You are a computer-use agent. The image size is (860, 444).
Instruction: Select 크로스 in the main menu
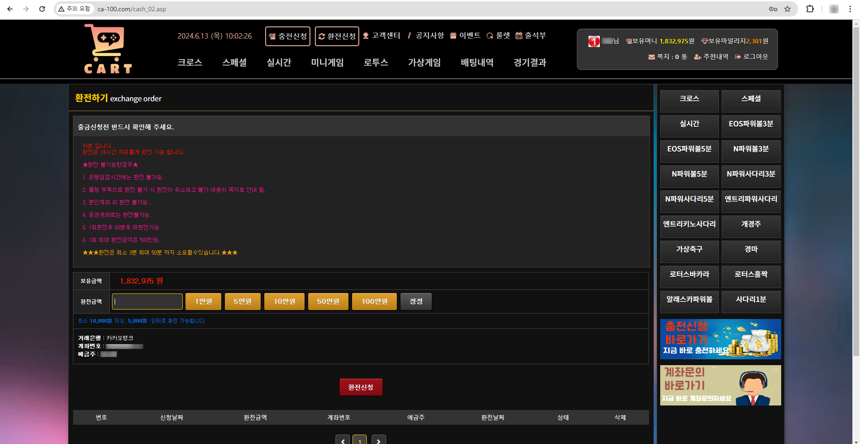click(x=190, y=63)
